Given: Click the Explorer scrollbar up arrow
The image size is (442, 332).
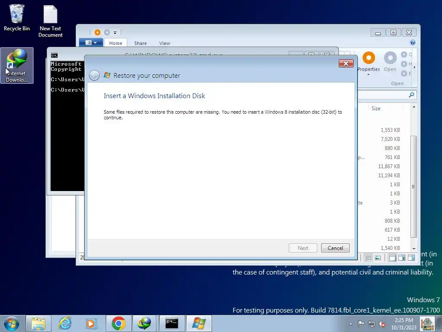Looking at the screenshot, I should coord(414,107).
